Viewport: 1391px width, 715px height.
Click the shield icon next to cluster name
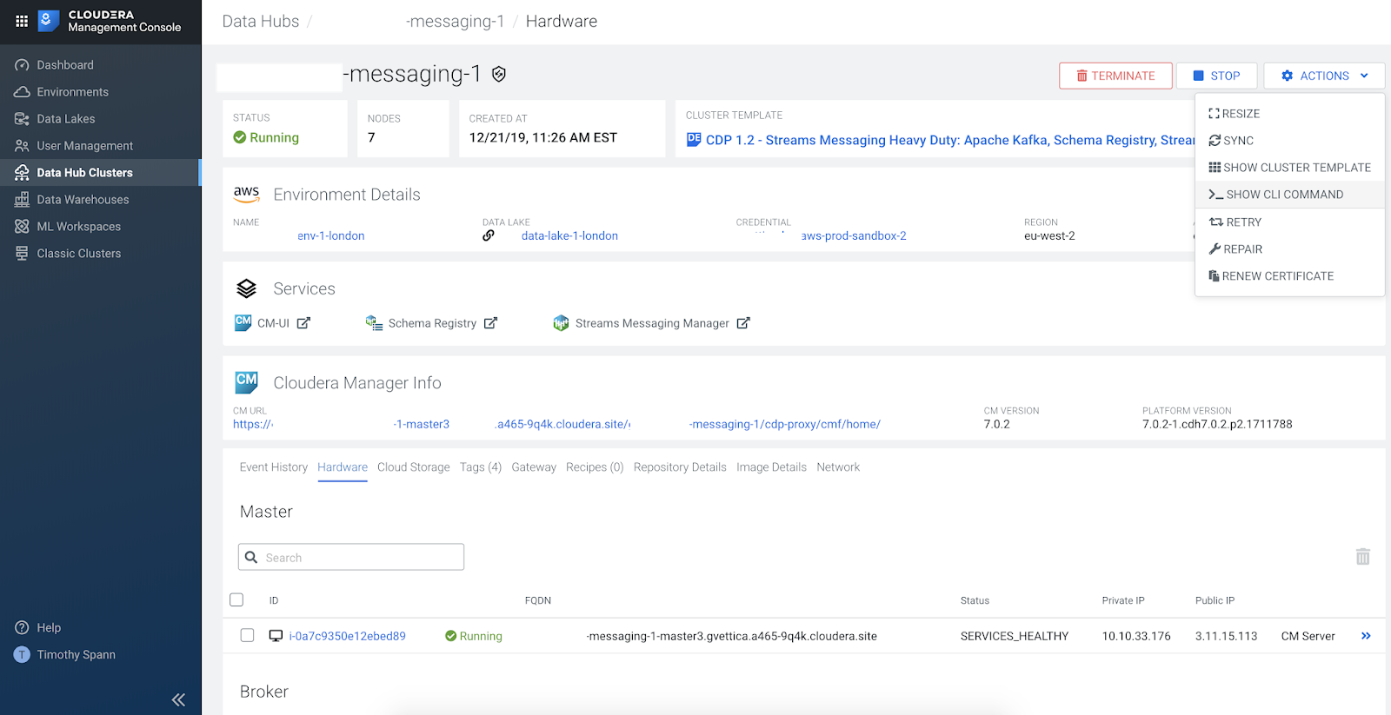(499, 75)
